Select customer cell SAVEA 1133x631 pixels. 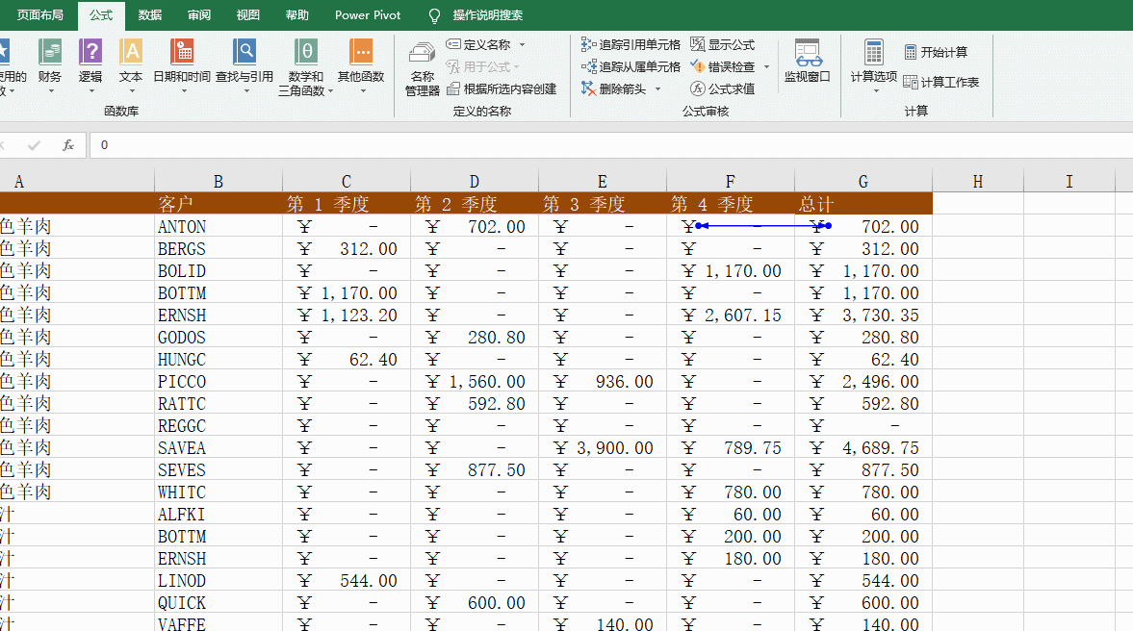pyautogui.click(x=219, y=447)
